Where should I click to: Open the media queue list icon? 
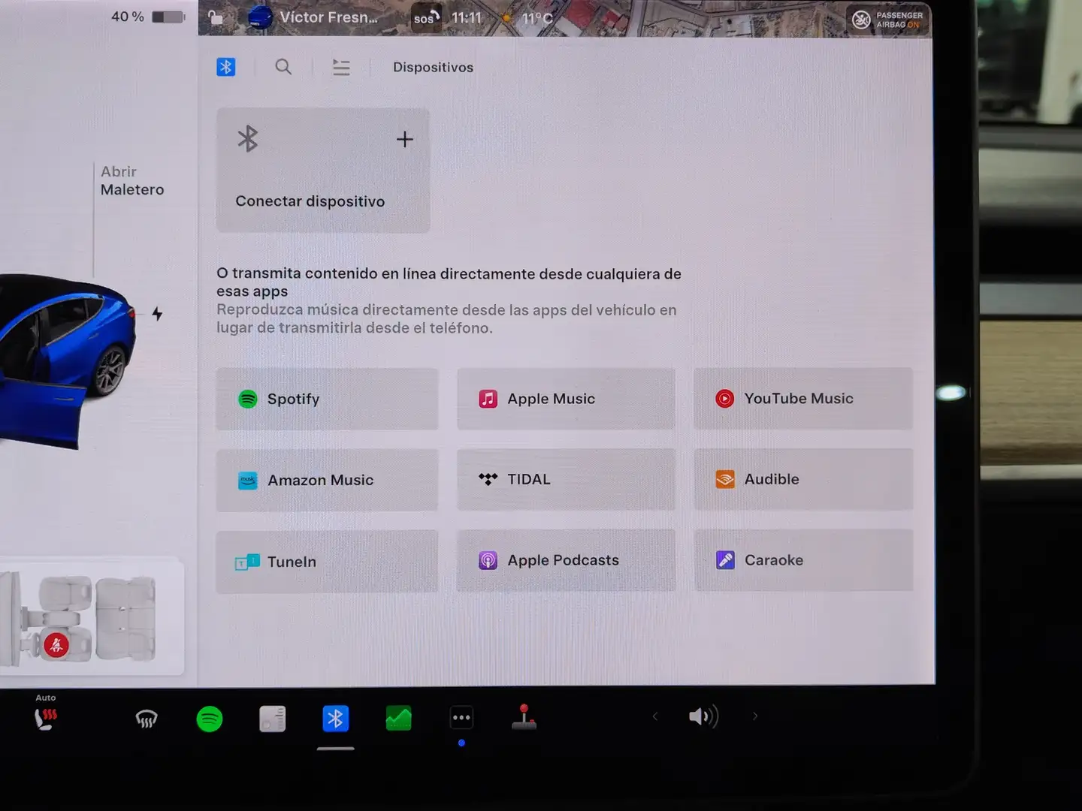click(341, 68)
